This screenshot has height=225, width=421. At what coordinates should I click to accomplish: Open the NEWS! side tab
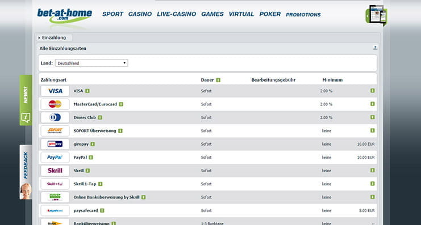pos(26,100)
